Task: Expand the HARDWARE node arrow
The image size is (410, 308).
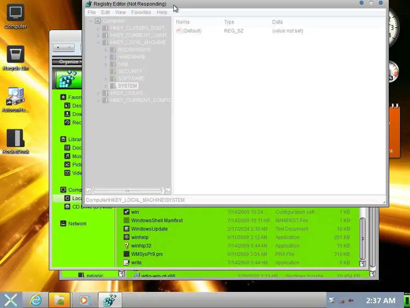Action: coord(106,57)
